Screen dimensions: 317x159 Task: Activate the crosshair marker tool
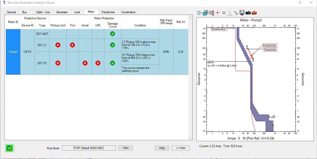(x=217, y=13)
